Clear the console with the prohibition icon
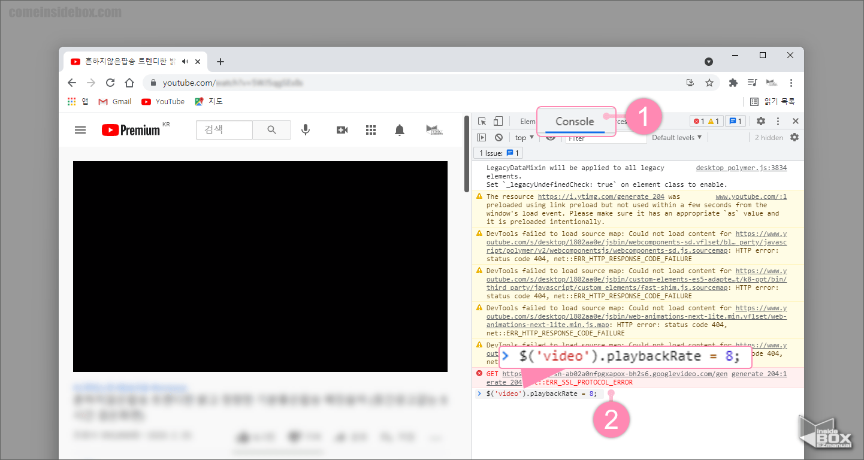The width and height of the screenshot is (864, 460). pyautogui.click(x=499, y=137)
